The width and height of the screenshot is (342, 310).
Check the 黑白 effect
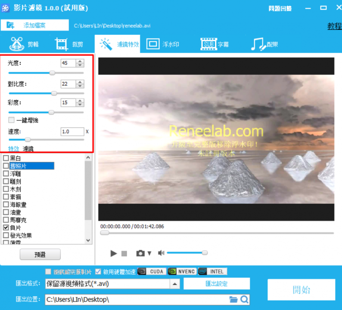click(x=6, y=158)
